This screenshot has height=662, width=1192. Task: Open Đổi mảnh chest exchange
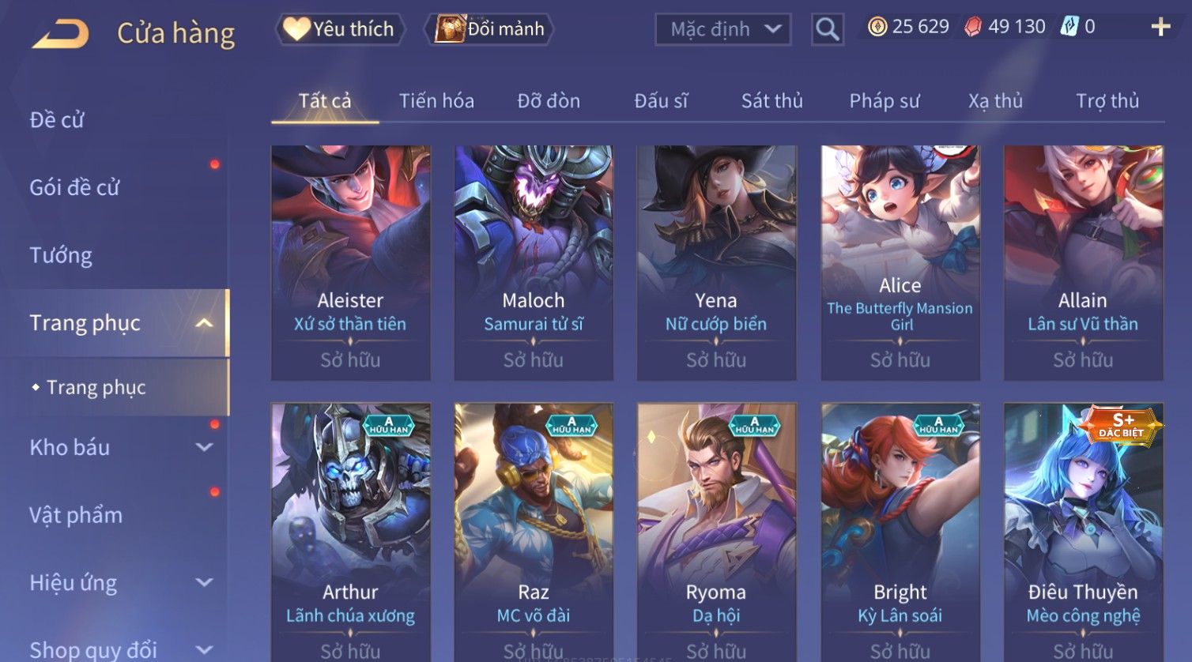pyautogui.click(x=489, y=29)
